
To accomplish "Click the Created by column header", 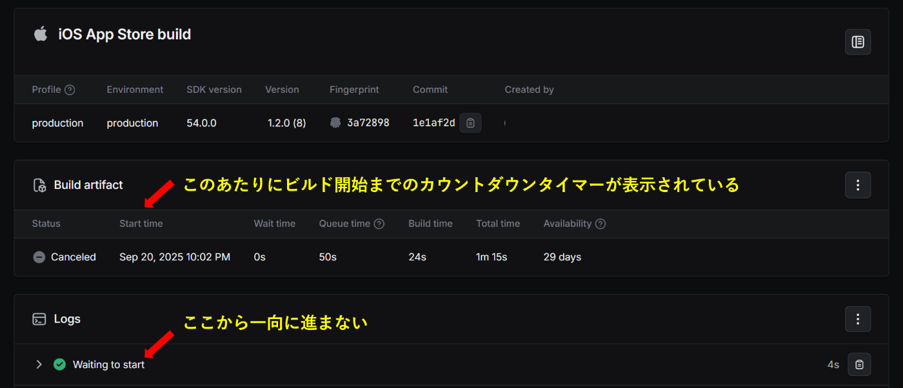I will tap(530, 90).
